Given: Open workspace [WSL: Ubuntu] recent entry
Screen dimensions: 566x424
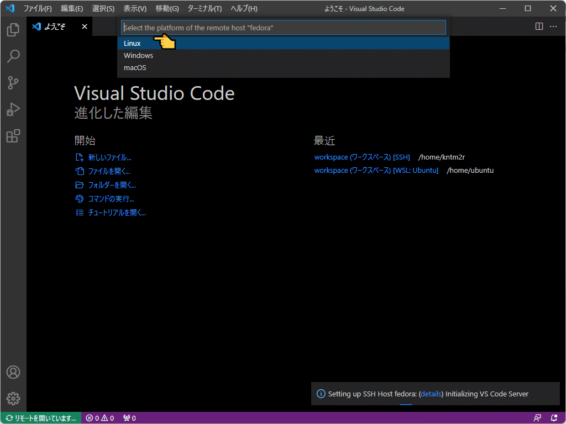Looking at the screenshot, I should coord(376,171).
